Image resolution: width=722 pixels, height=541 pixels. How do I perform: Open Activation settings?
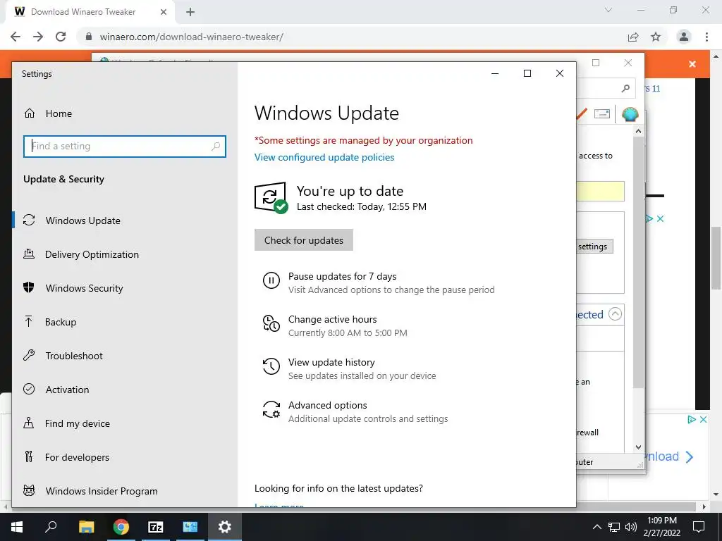tap(67, 390)
